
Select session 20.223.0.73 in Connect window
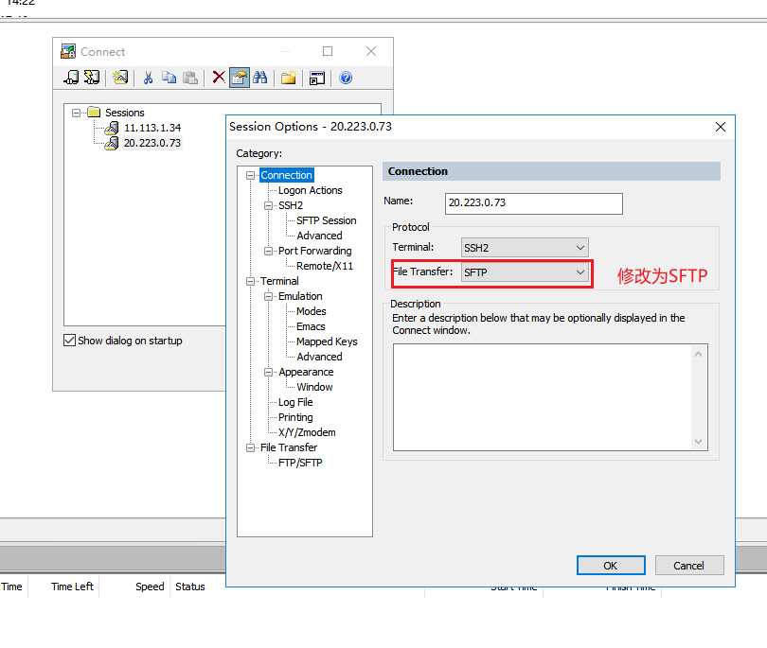152,143
